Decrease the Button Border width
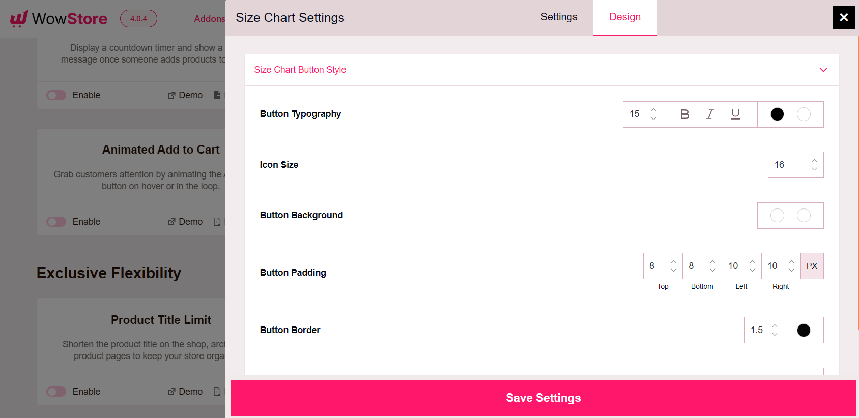The height and width of the screenshot is (418, 859). coord(775,334)
